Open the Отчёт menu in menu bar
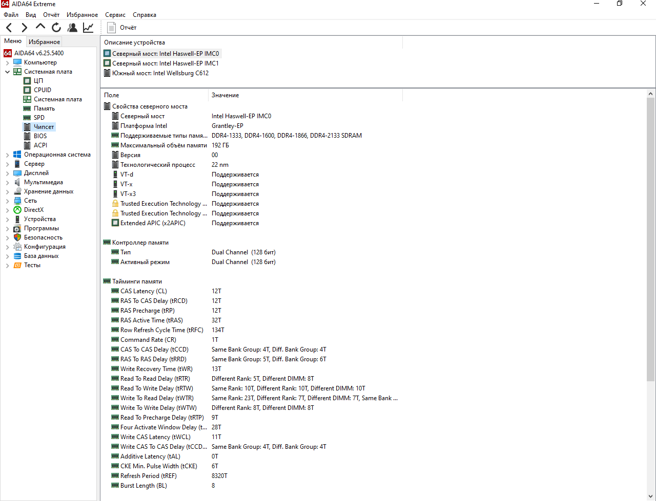The height and width of the screenshot is (501, 656). pos(51,15)
